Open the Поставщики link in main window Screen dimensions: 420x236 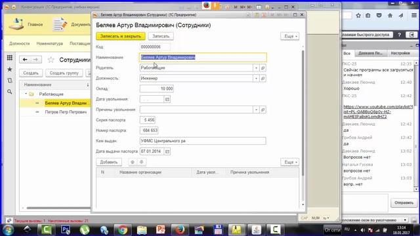point(80,44)
